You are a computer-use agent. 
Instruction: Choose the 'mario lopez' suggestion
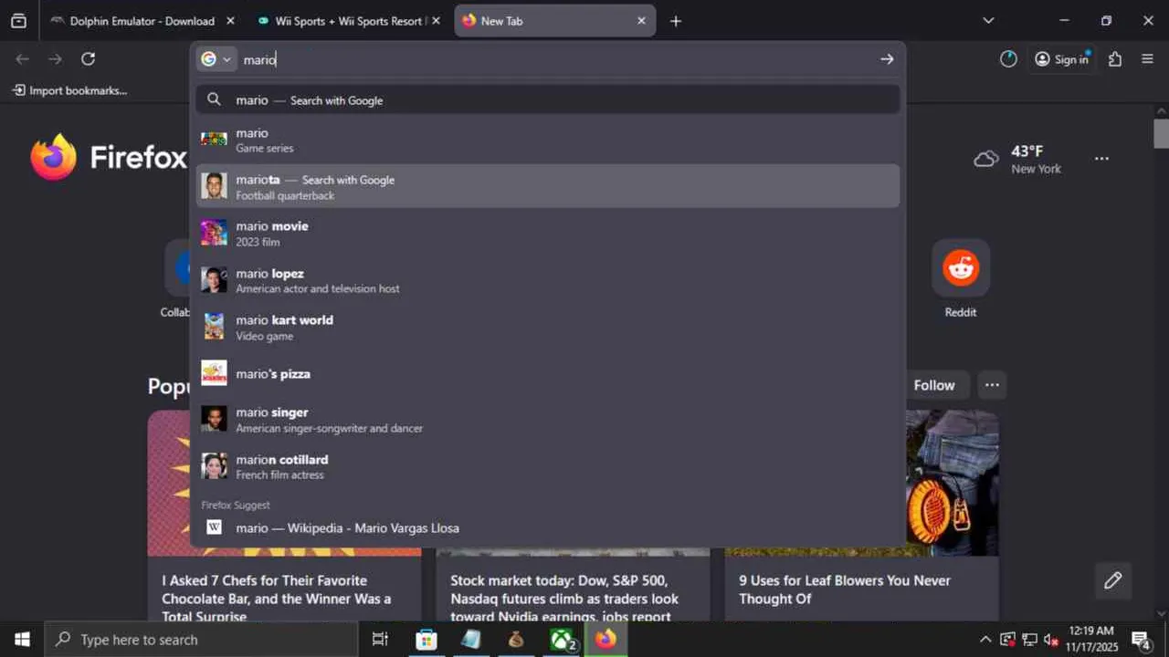(548, 280)
